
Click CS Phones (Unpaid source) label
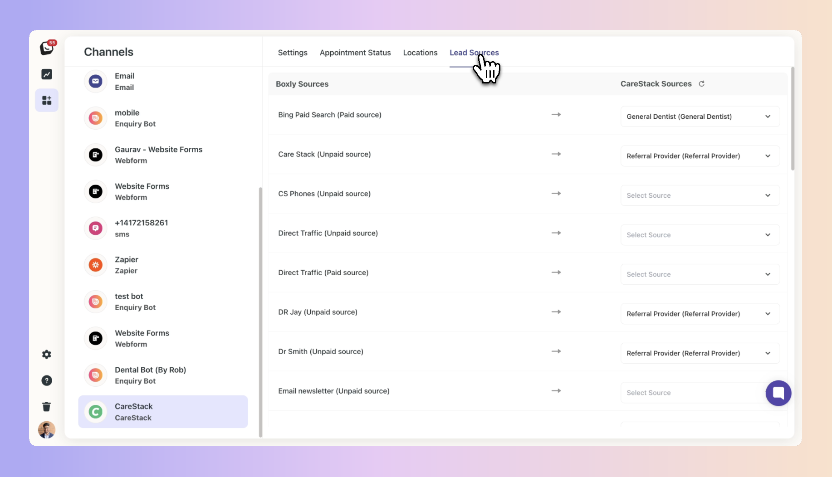(324, 194)
